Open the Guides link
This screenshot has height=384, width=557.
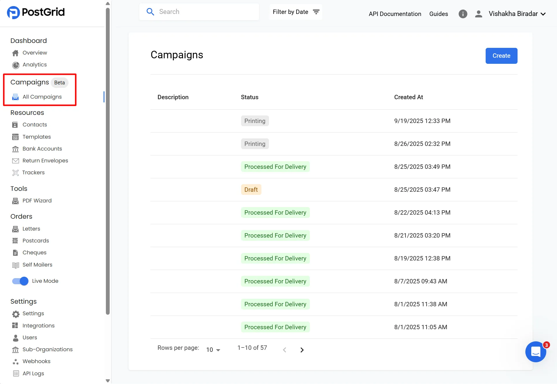pos(438,14)
